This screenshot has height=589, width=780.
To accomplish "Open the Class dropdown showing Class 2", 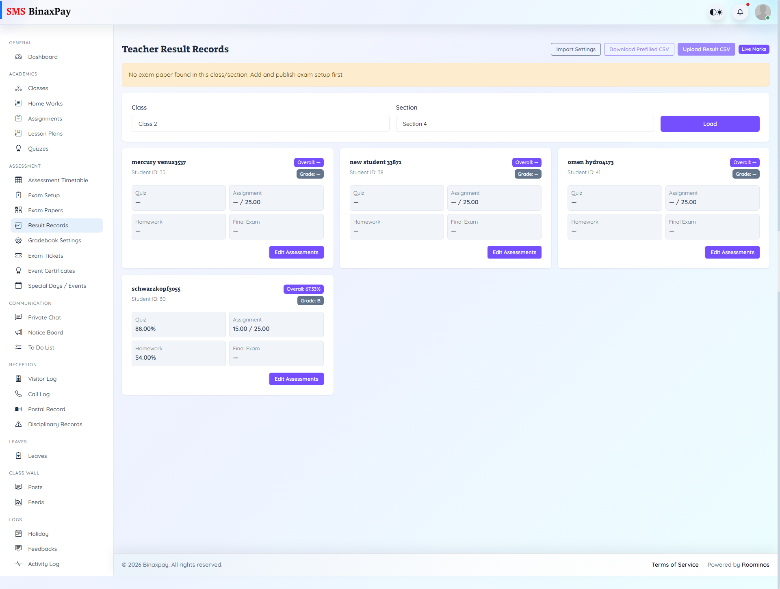I will pos(260,124).
